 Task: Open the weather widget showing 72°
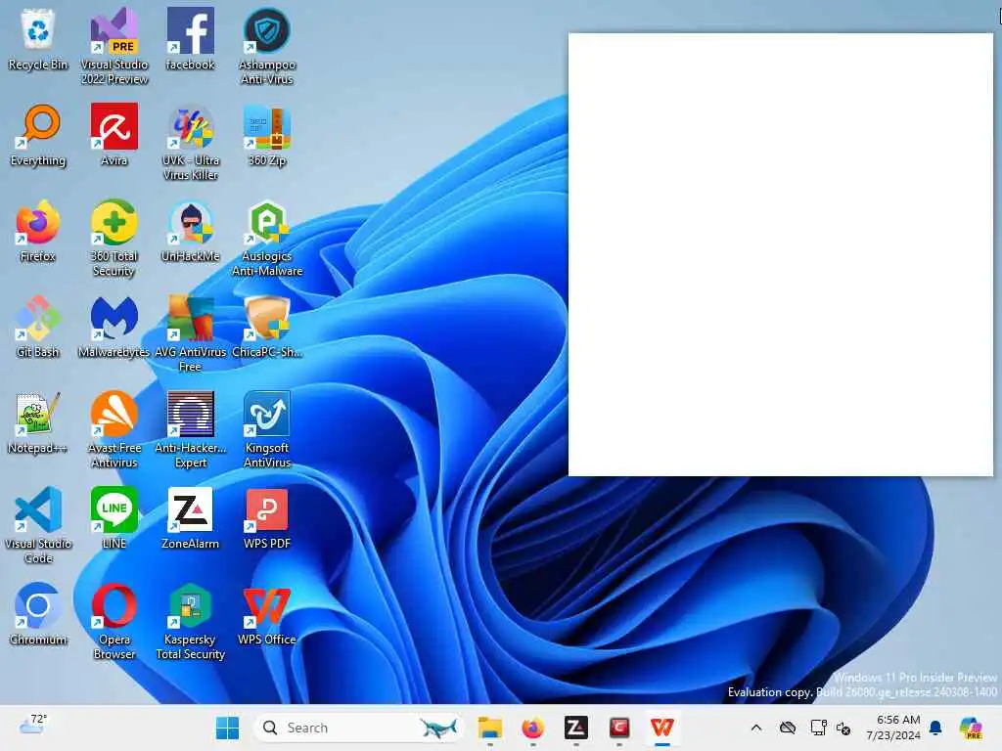pos(32,727)
